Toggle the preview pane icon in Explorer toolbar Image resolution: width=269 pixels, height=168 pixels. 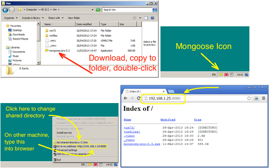click(x=146, y=18)
